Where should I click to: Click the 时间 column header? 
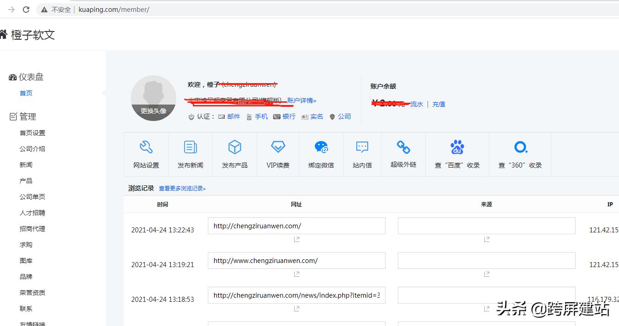click(x=163, y=205)
